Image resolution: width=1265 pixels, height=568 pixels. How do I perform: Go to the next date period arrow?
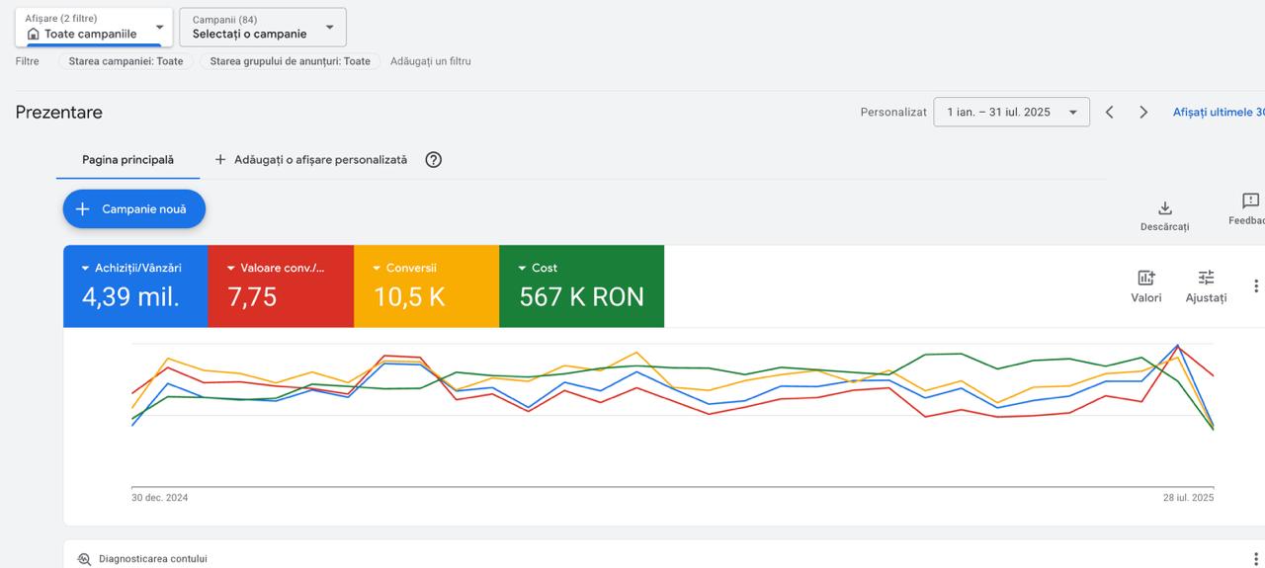[1143, 113]
